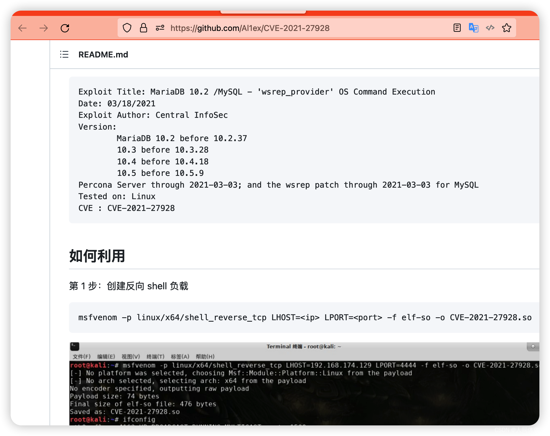Image resolution: width=550 pixels, height=436 pixels.
Task: Select '10.3 before 10.3.28' line
Action: click(163, 150)
